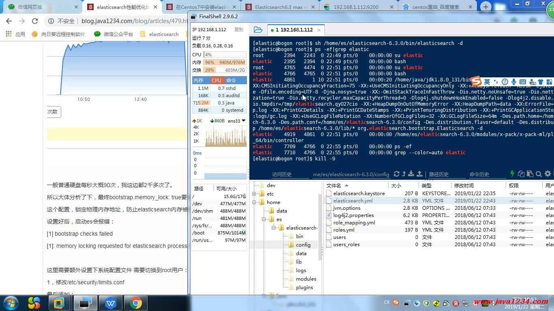Refresh the remote file list in FinalShell
Screen dimensions: 554x311
[x=397, y=174]
